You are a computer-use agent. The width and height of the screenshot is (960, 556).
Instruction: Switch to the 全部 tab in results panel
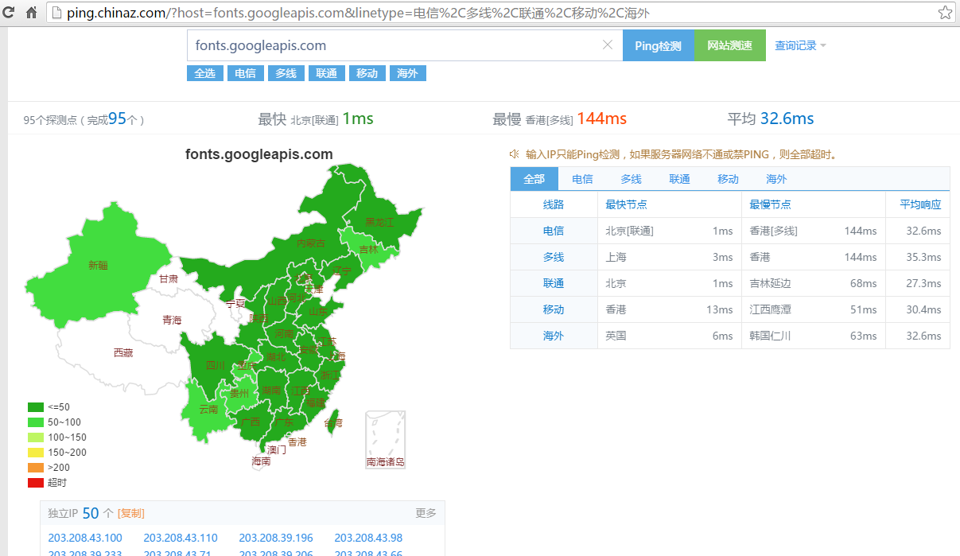point(534,179)
